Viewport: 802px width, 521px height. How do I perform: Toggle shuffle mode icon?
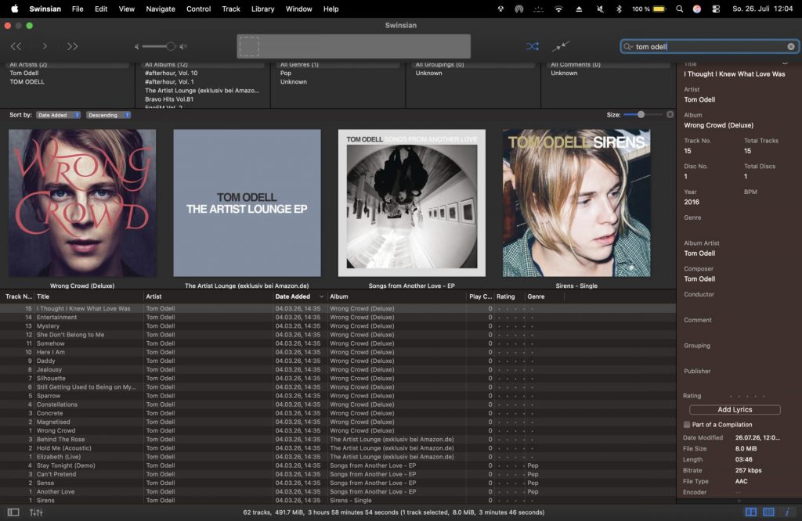(533, 46)
